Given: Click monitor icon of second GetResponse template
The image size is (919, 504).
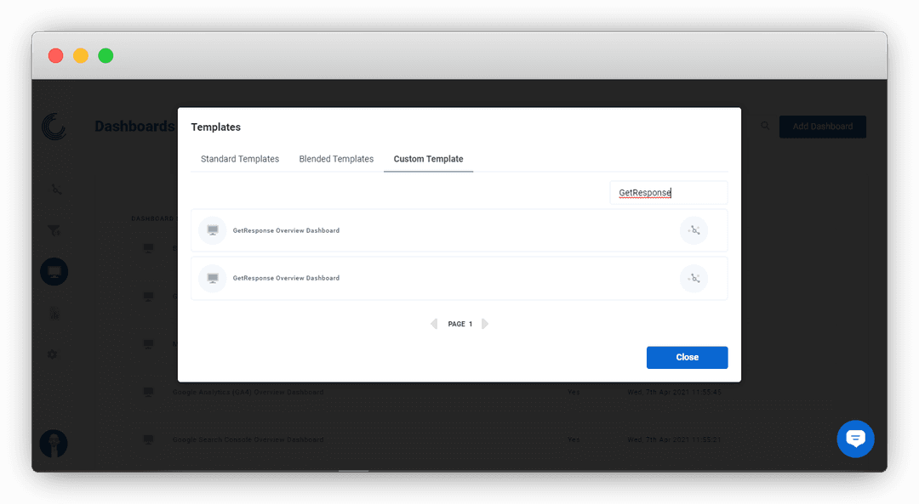Looking at the screenshot, I should (213, 278).
